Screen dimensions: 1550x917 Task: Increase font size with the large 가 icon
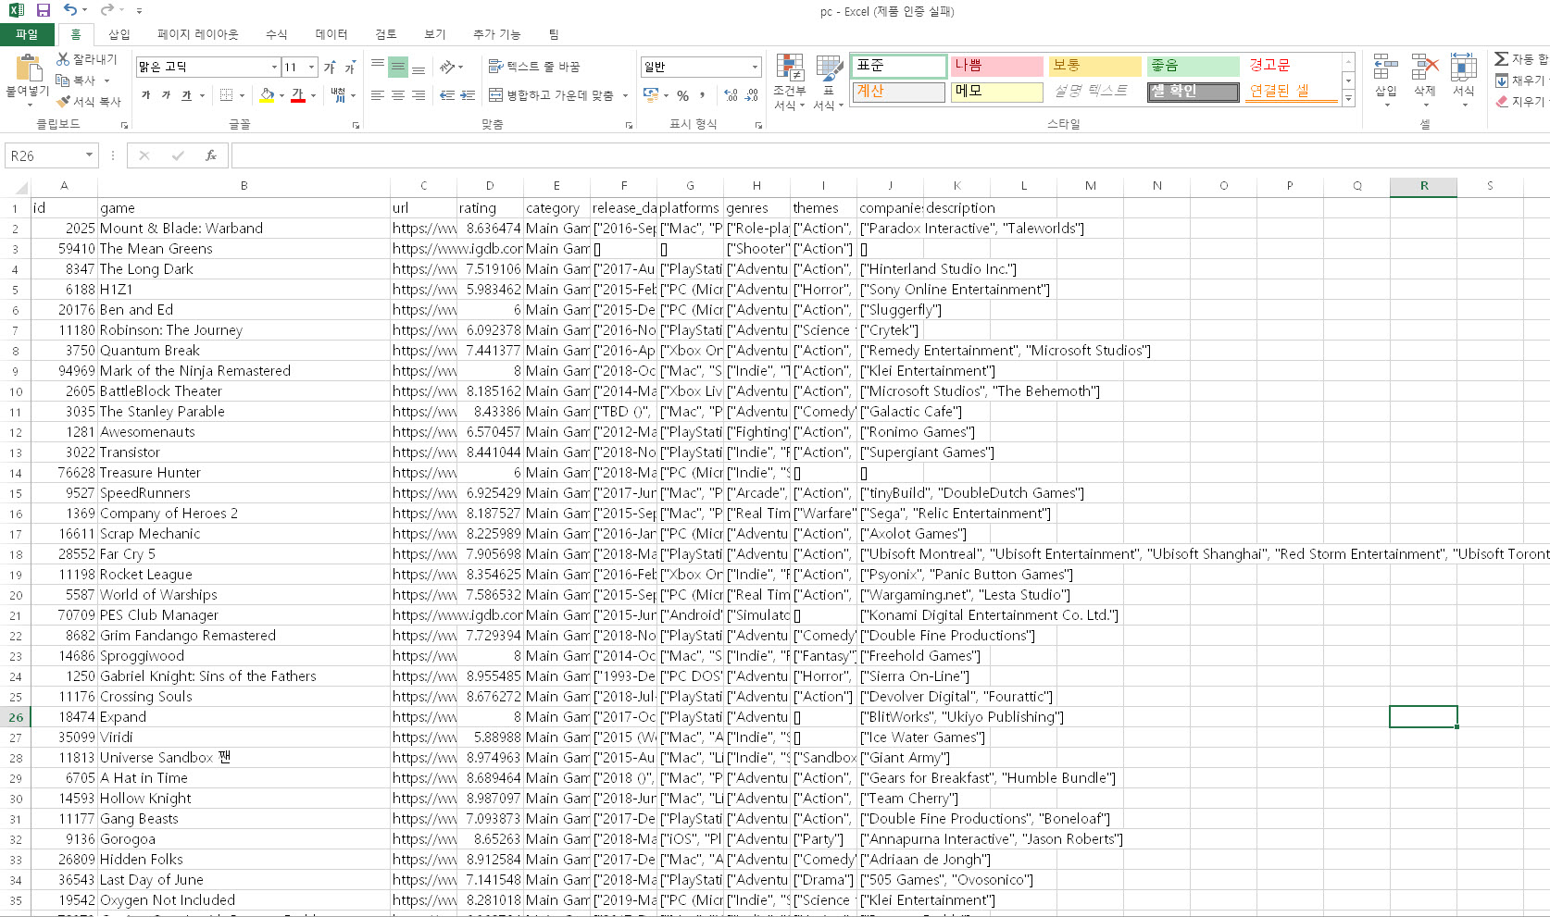[330, 68]
